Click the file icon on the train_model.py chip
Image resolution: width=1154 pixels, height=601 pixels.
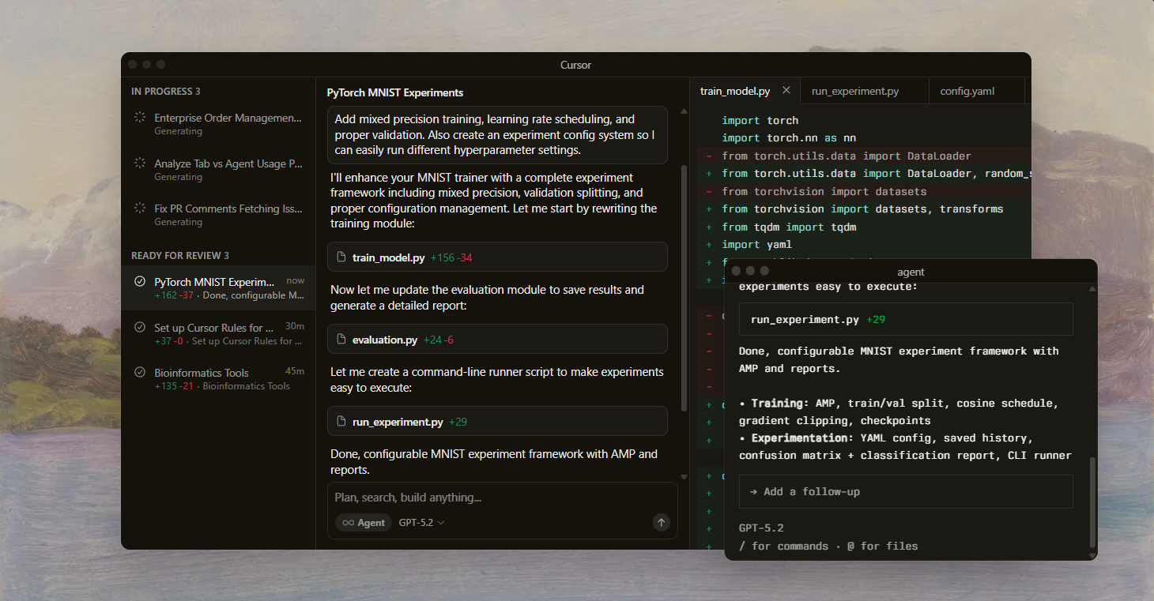pos(341,257)
